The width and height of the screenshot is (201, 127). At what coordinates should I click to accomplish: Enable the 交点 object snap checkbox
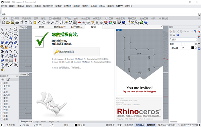[x=2, y=98]
